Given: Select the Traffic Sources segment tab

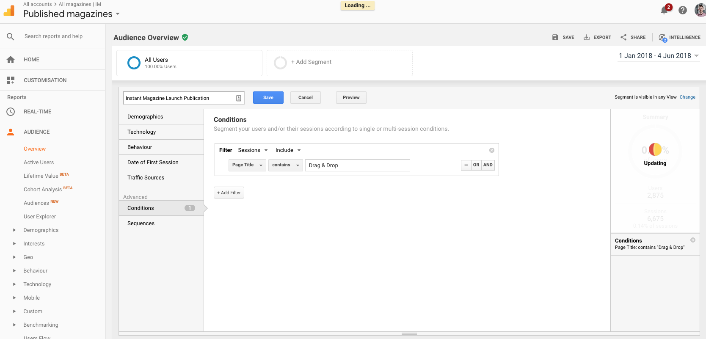Looking at the screenshot, I should (146, 178).
